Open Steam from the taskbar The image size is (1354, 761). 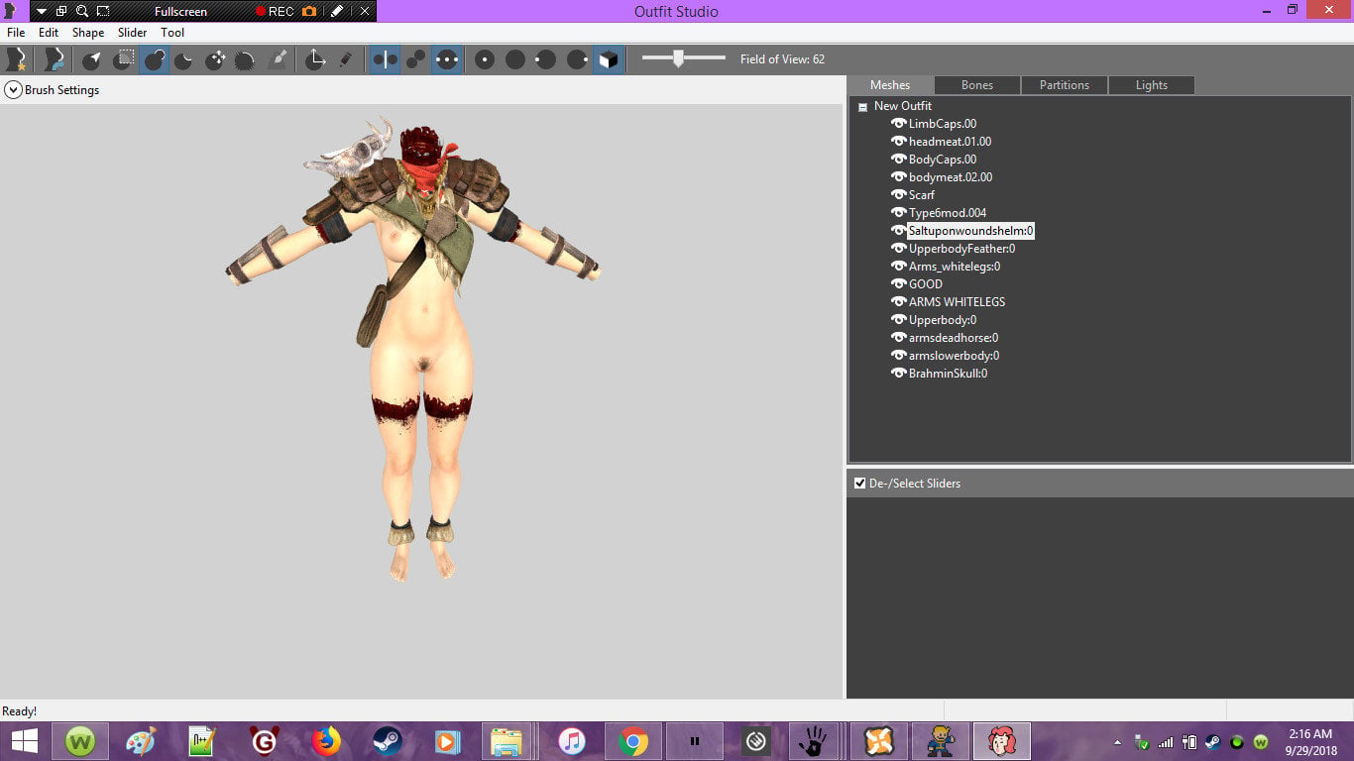point(387,741)
